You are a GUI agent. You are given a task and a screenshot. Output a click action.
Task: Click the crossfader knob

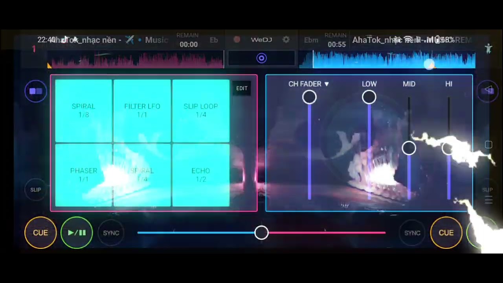click(x=261, y=233)
